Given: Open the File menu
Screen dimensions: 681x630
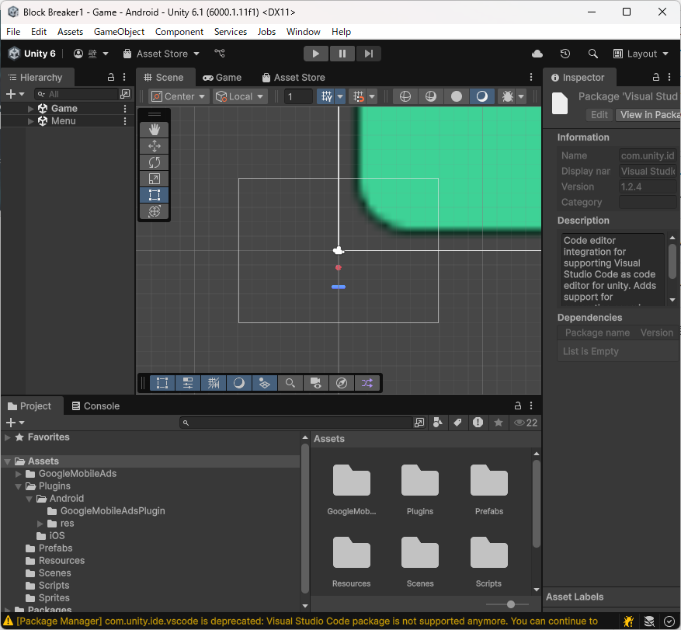Looking at the screenshot, I should (x=13, y=32).
